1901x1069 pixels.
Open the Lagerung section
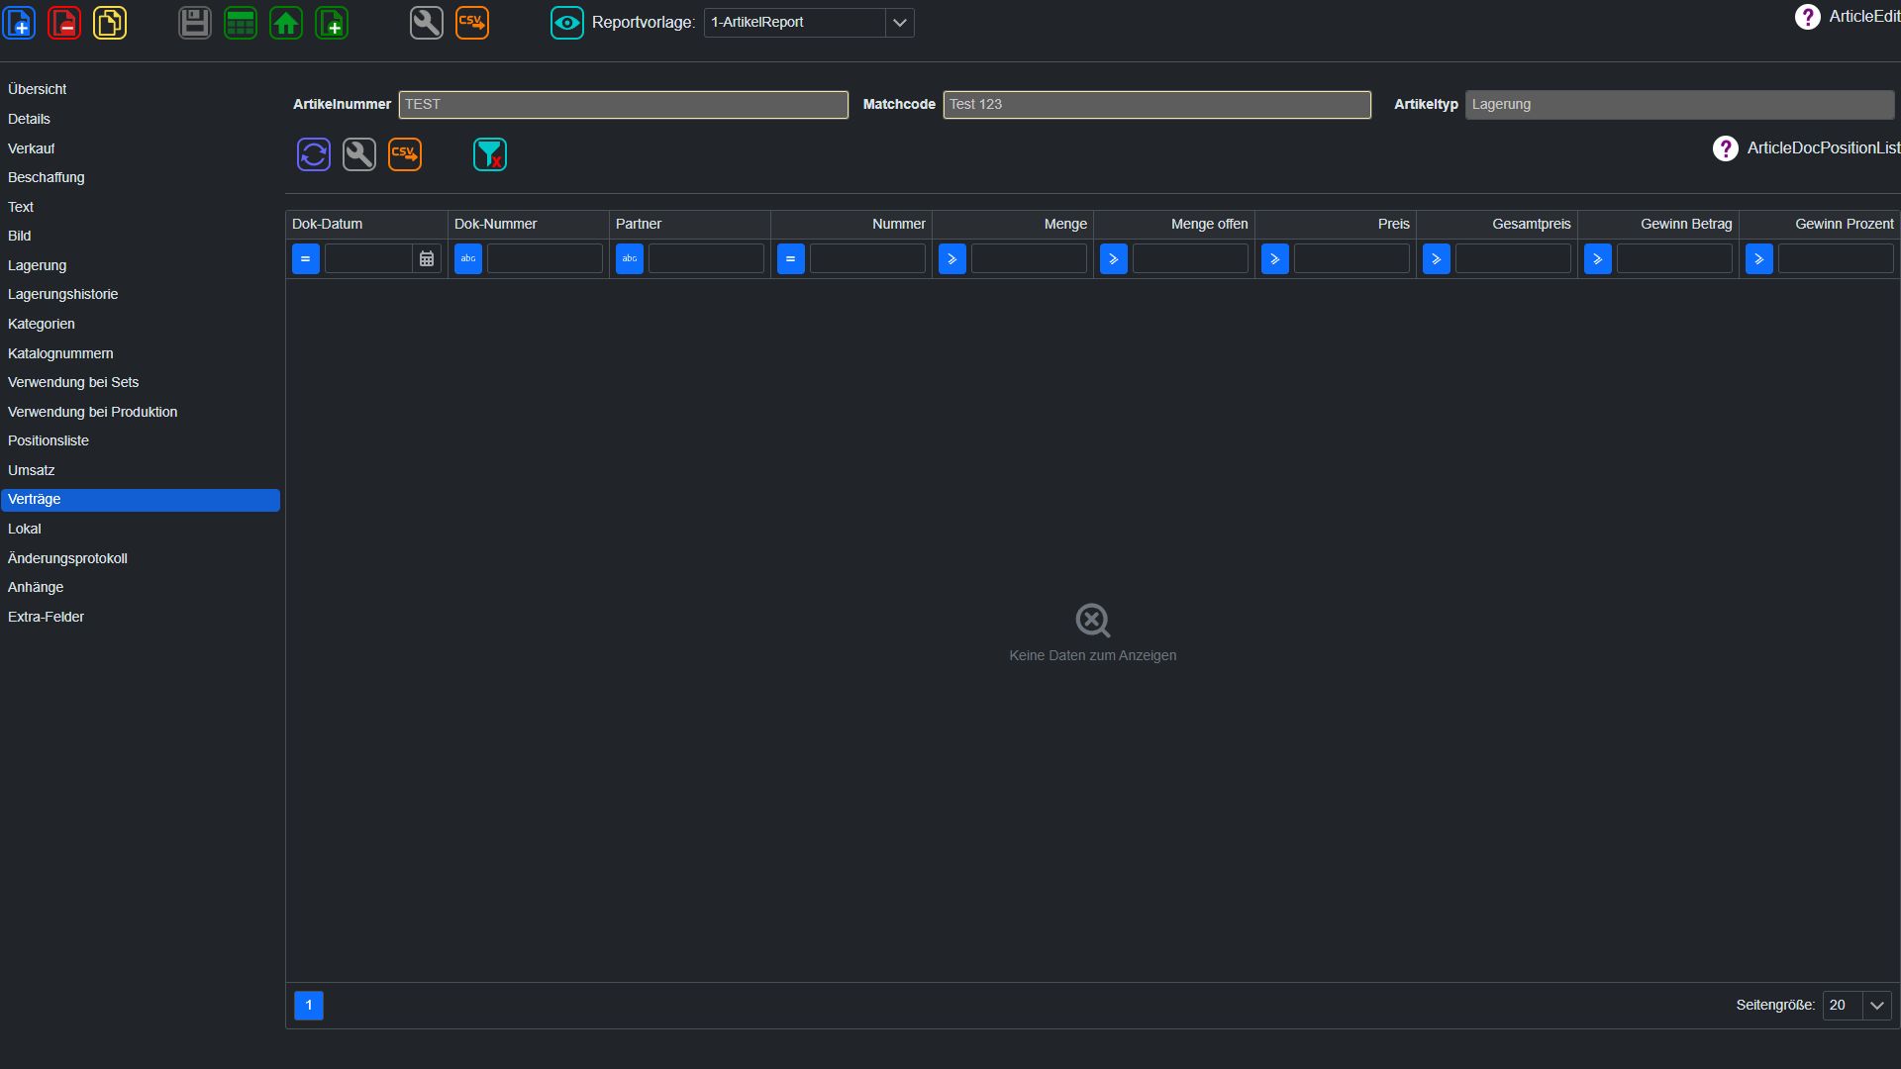pyautogui.click(x=140, y=265)
